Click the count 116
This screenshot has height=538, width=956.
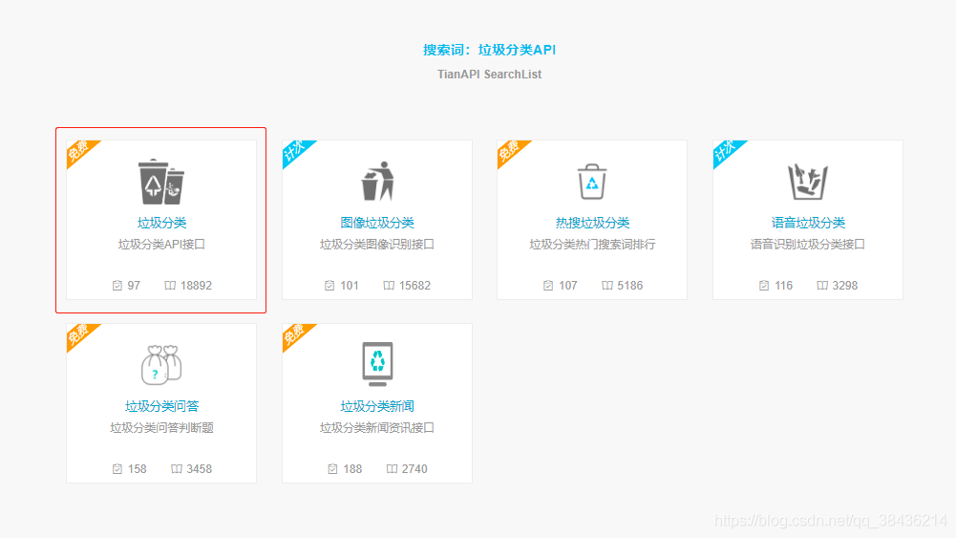[783, 286]
